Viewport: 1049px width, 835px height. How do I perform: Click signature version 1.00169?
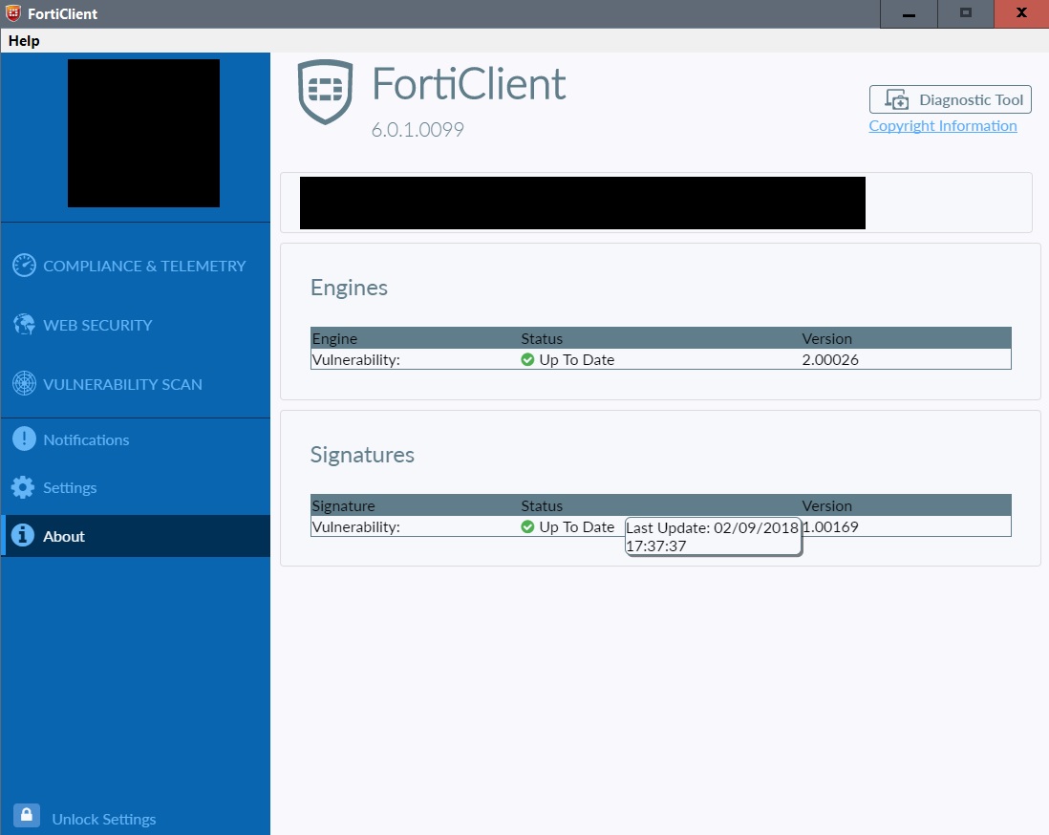click(830, 526)
